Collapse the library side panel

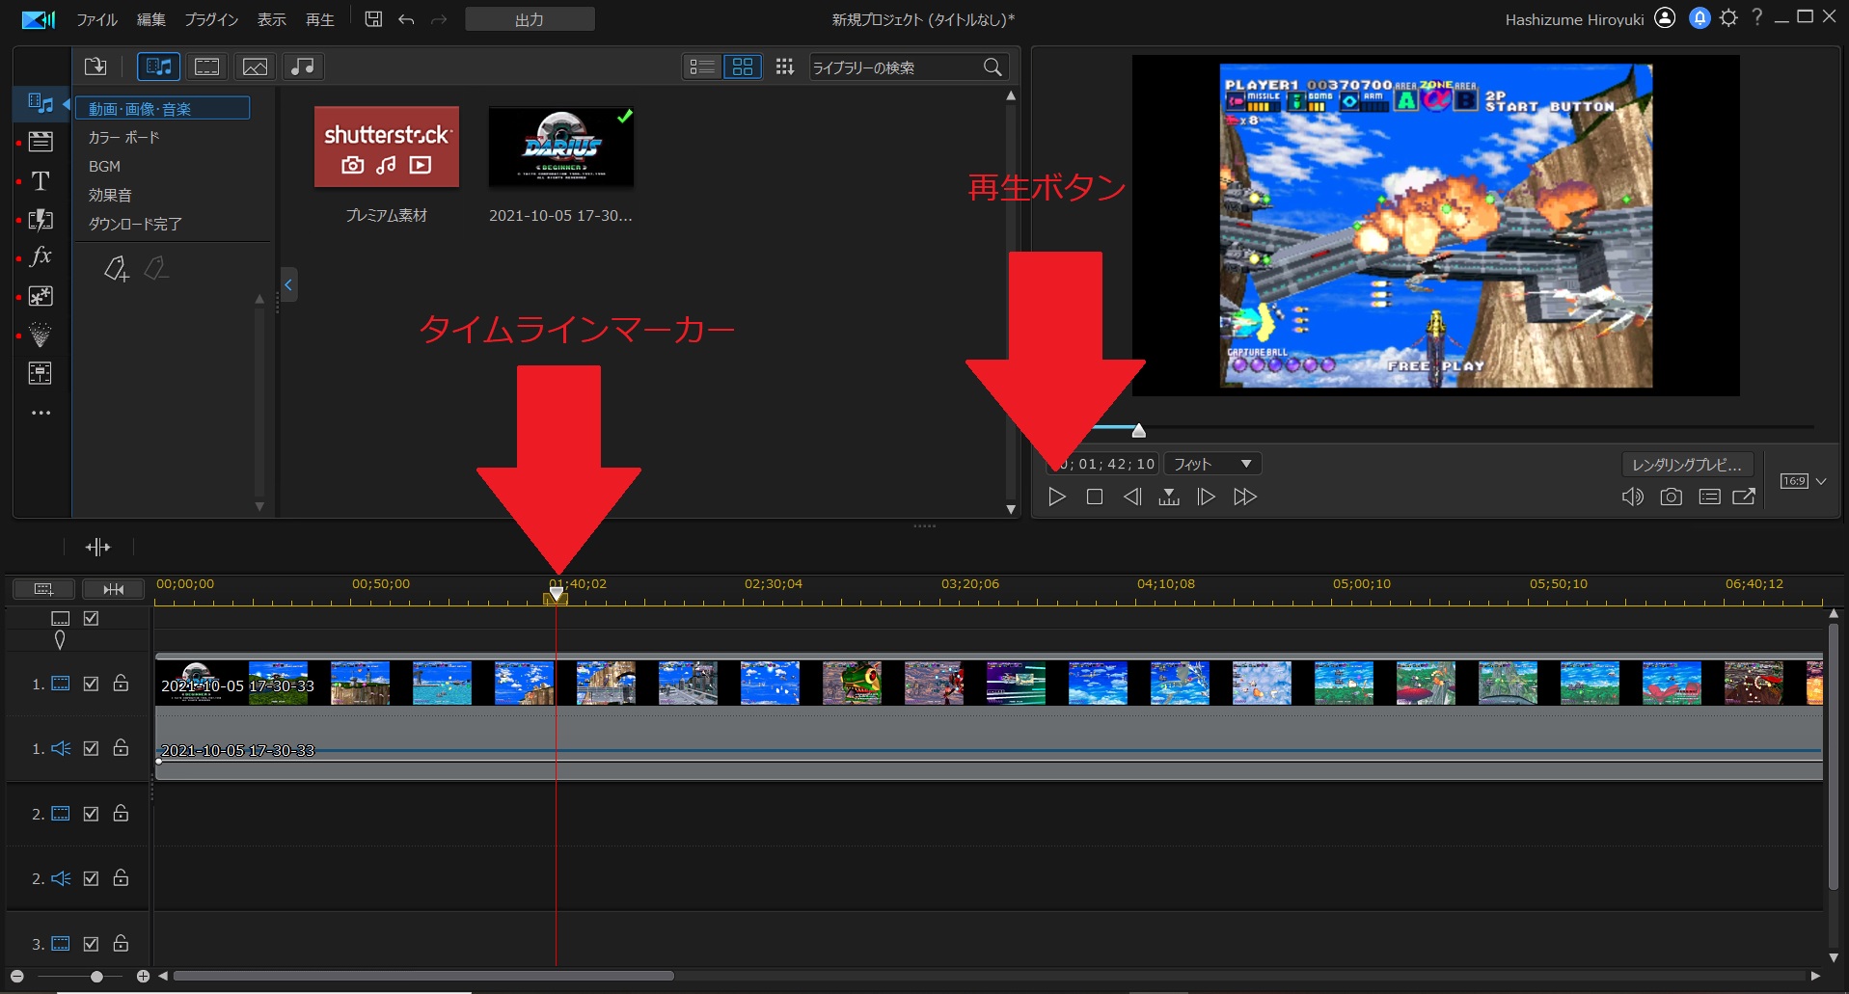[288, 284]
